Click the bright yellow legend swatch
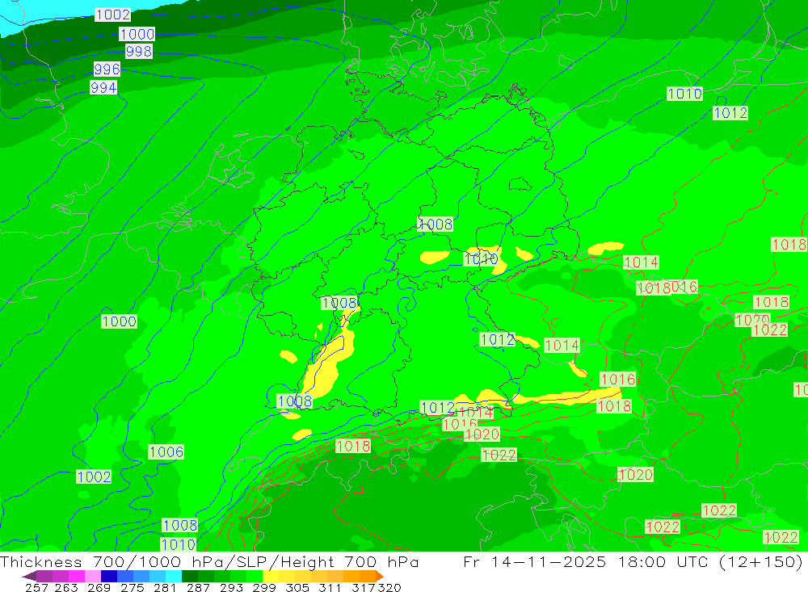 click(271, 576)
